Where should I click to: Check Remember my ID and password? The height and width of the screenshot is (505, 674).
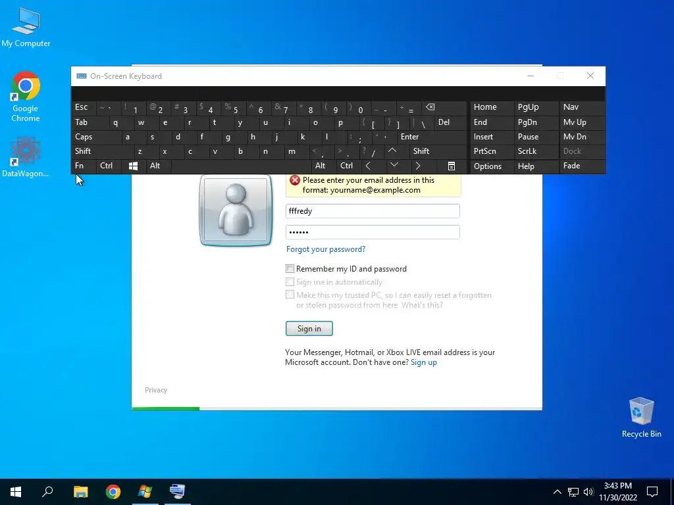tap(290, 269)
